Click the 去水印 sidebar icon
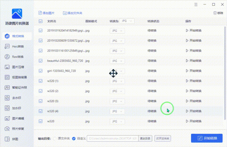Image resolution: width=227 pixels, height=147 pixels. pos(7,98)
